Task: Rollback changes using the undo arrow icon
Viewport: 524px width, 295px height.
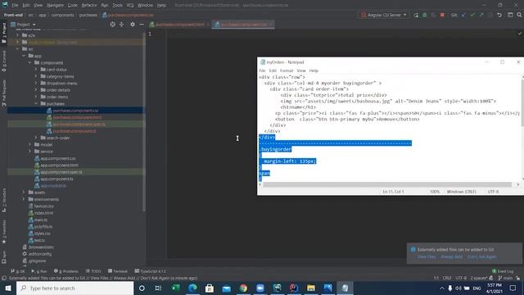Action: 499,15
